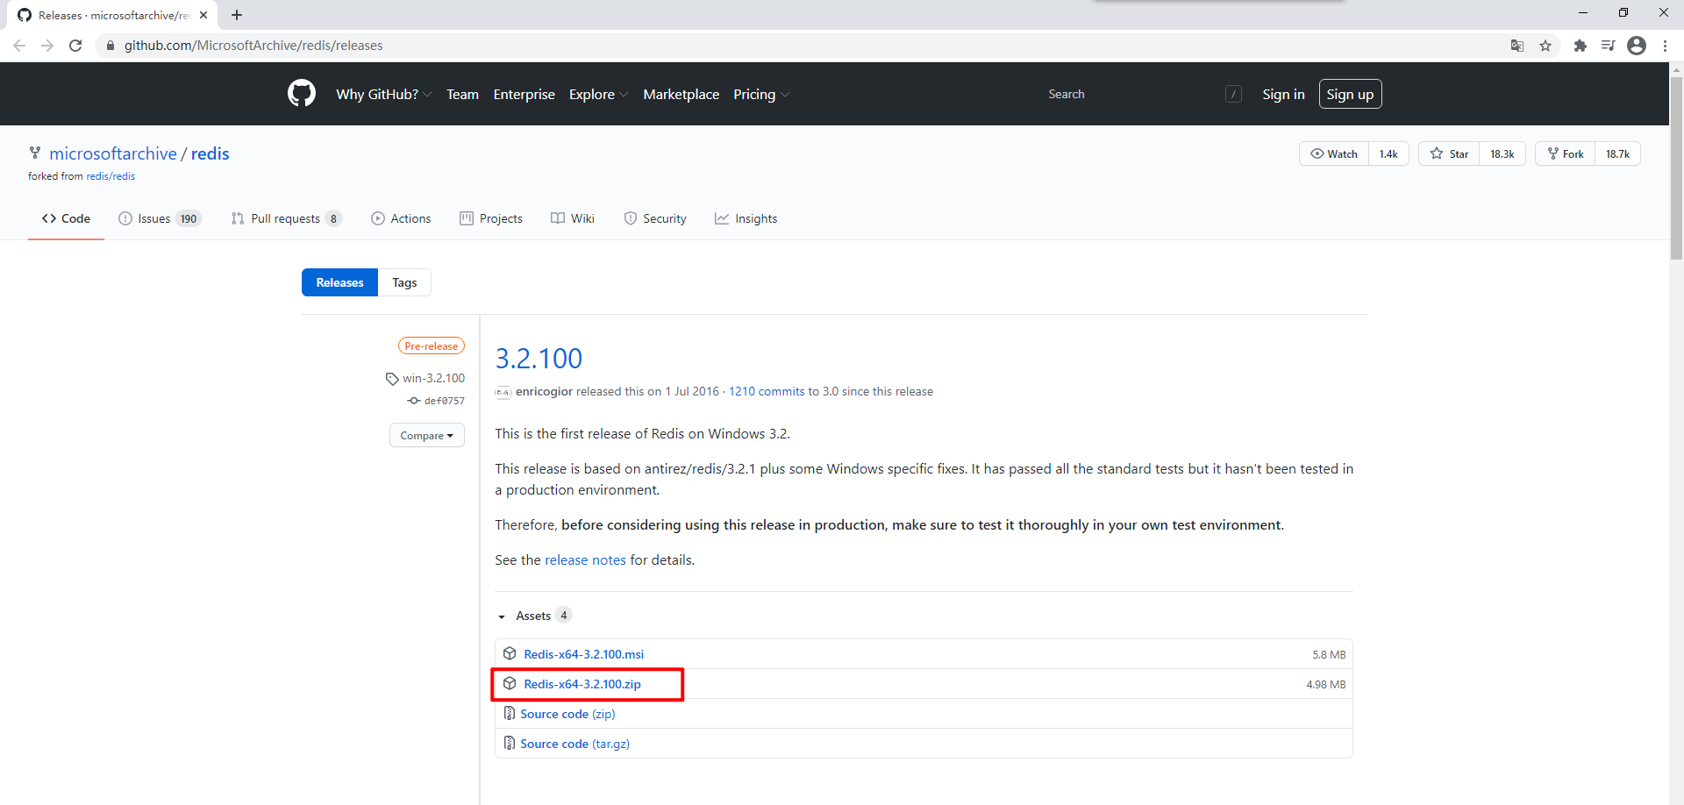
Task: Open the microsoftarchive owner link
Action: [113, 153]
